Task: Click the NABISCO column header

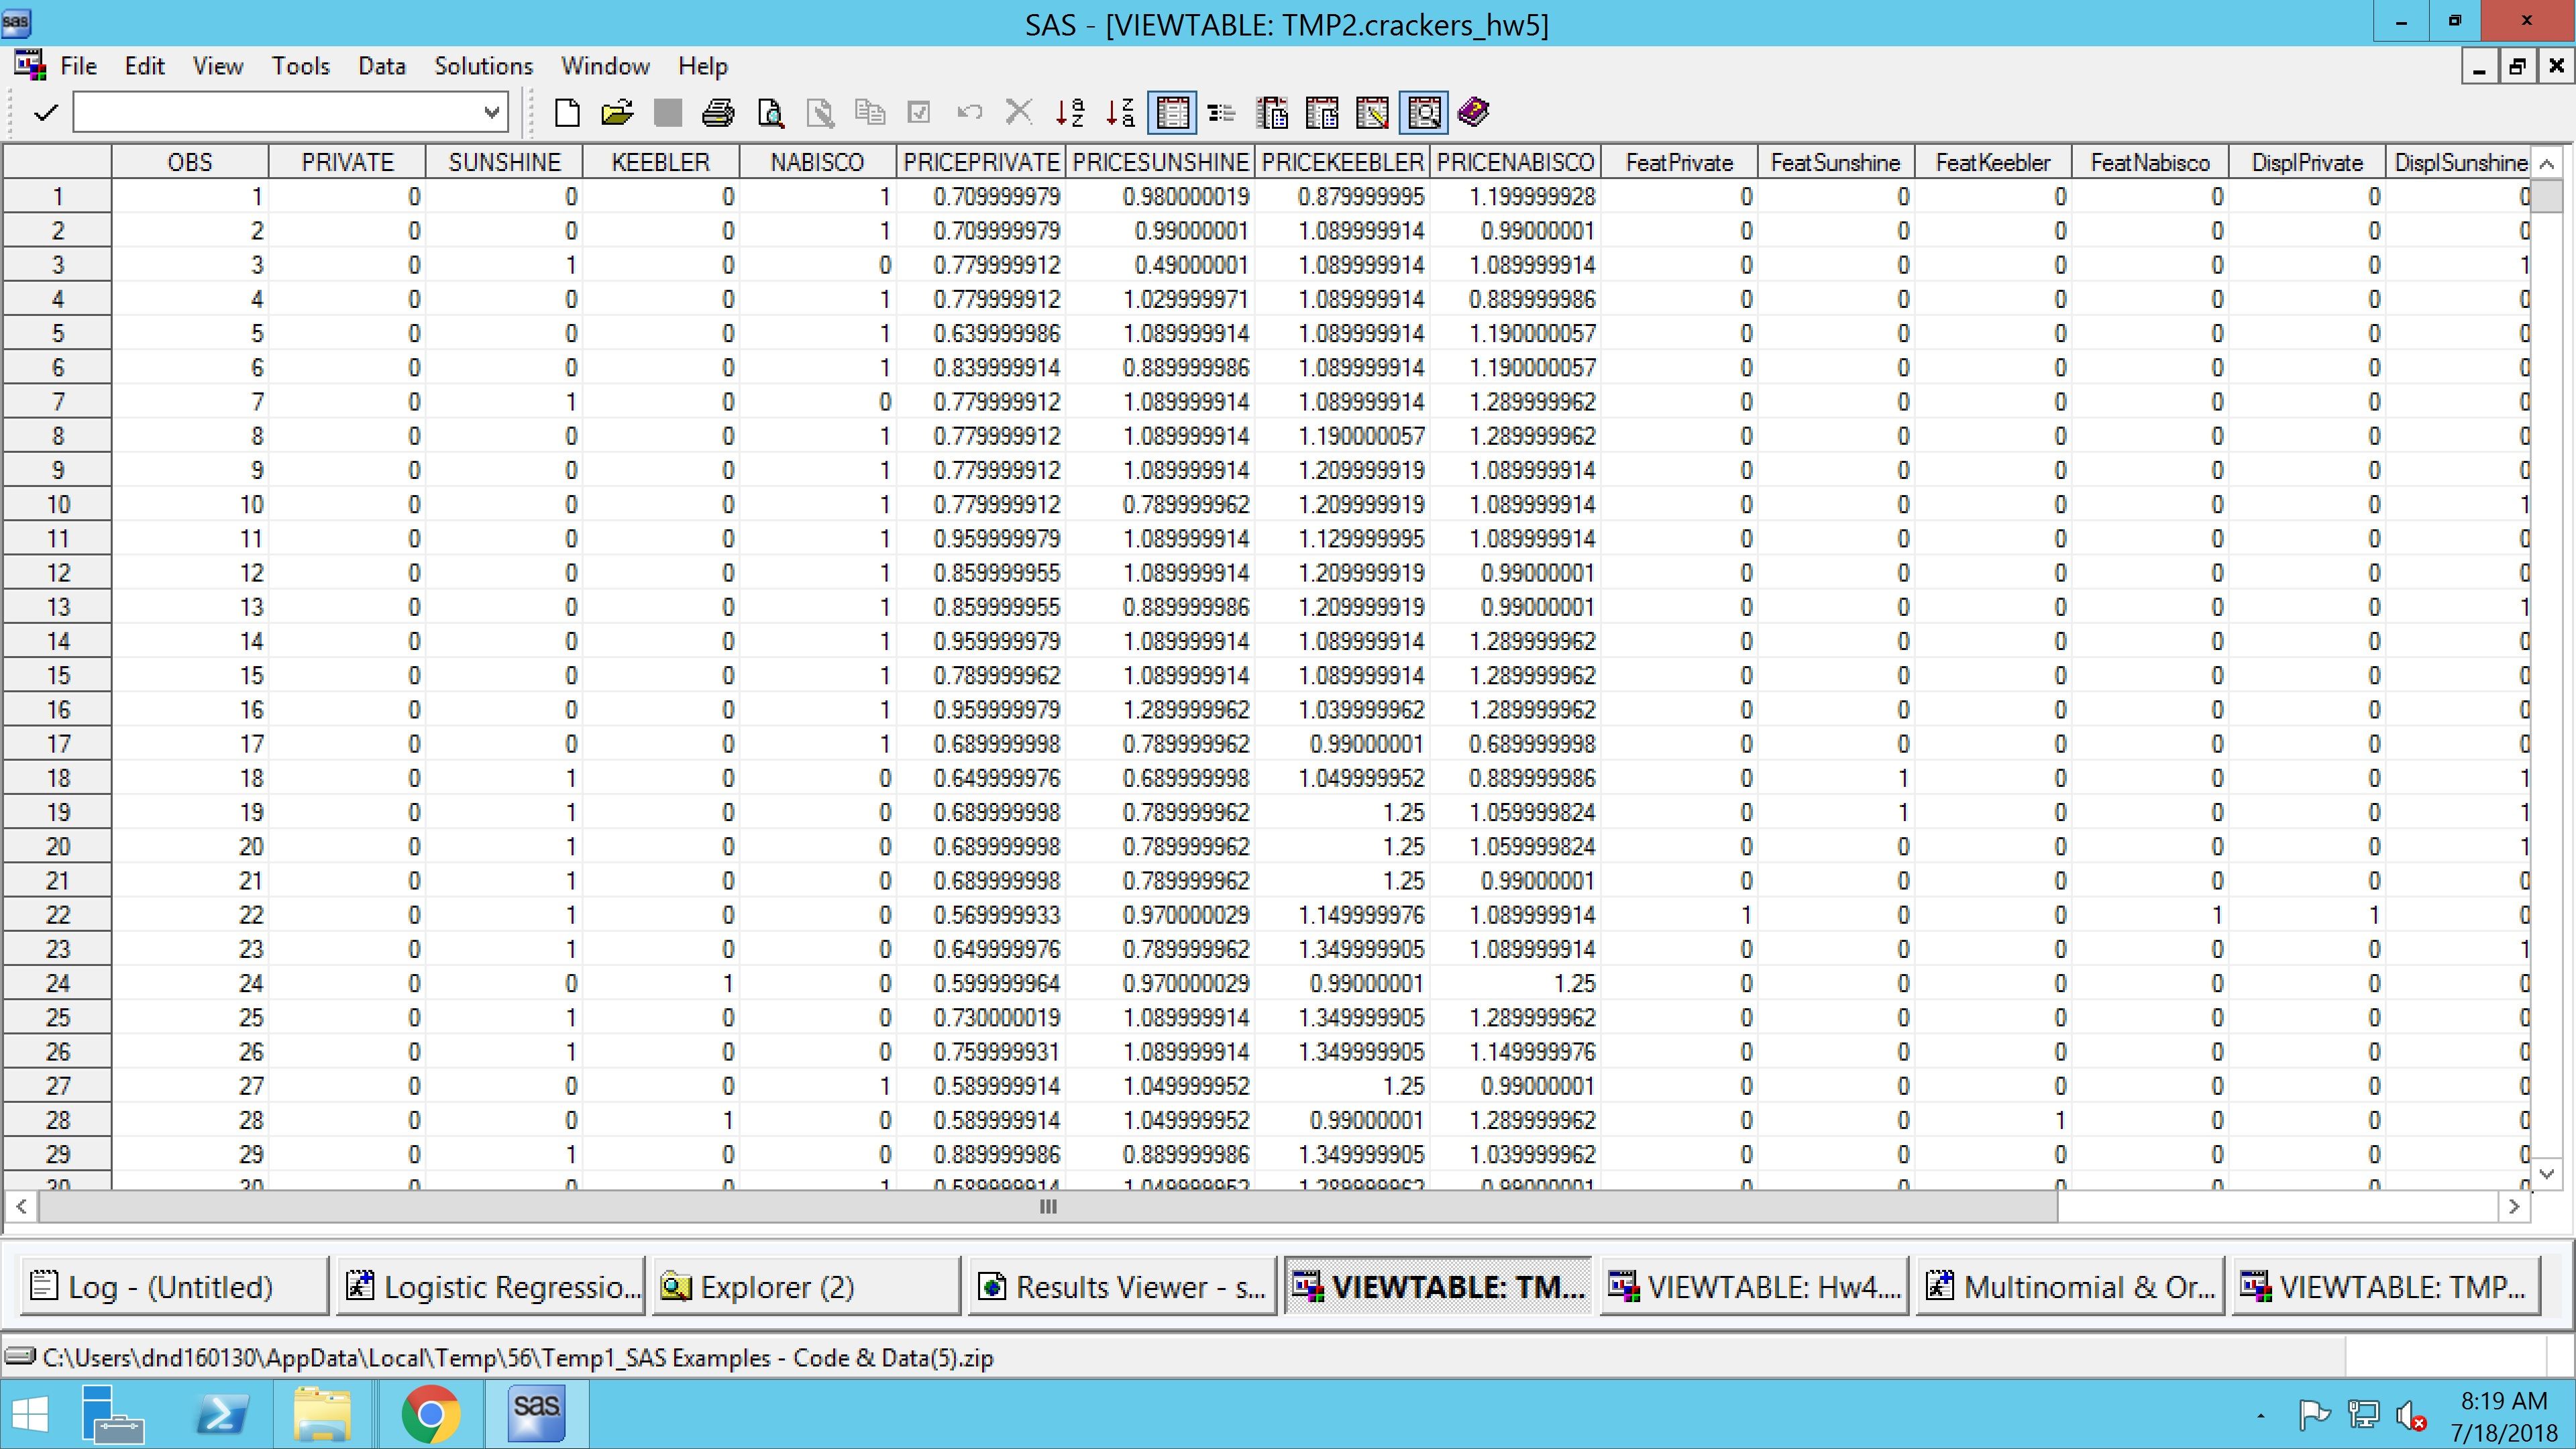Action: coord(816,163)
